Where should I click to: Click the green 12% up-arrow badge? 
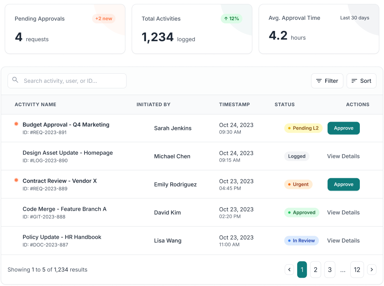[231, 19]
